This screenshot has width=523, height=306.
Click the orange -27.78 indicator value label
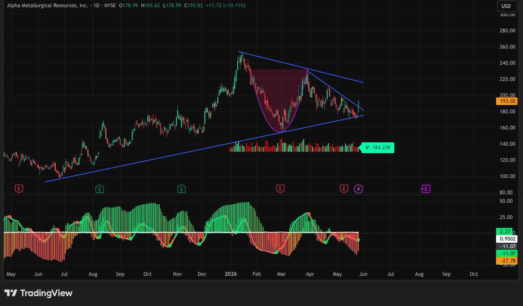click(x=507, y=261)
